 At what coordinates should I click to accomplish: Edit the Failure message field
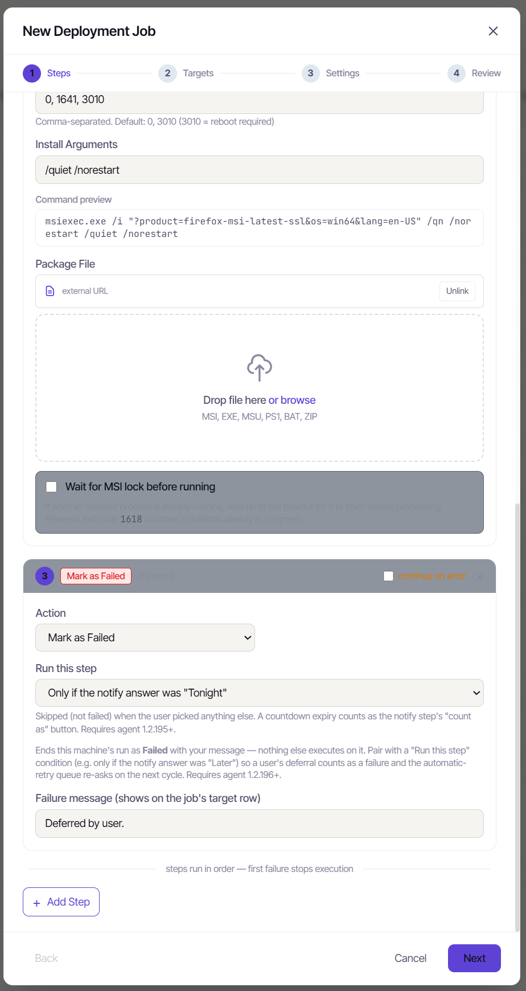click(x=260, y=824)
